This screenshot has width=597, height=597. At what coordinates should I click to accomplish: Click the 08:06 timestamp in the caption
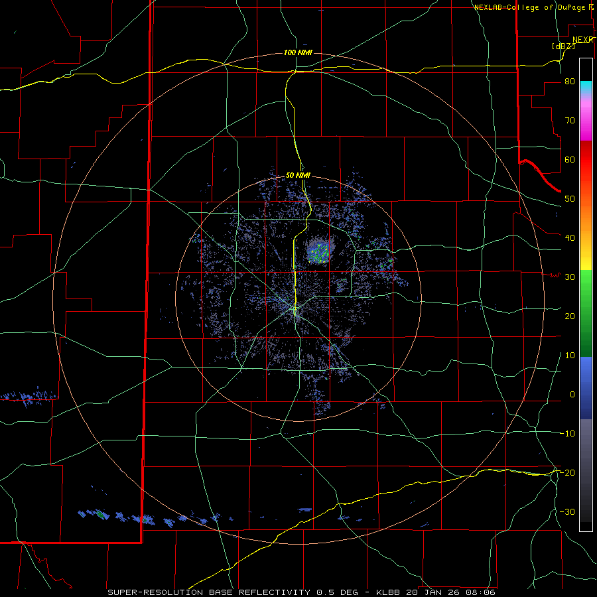pos(482,592)
